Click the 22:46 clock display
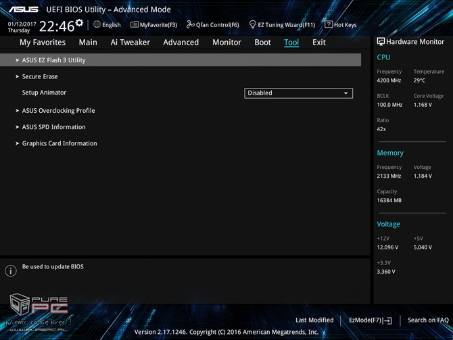 click(57, 26)
